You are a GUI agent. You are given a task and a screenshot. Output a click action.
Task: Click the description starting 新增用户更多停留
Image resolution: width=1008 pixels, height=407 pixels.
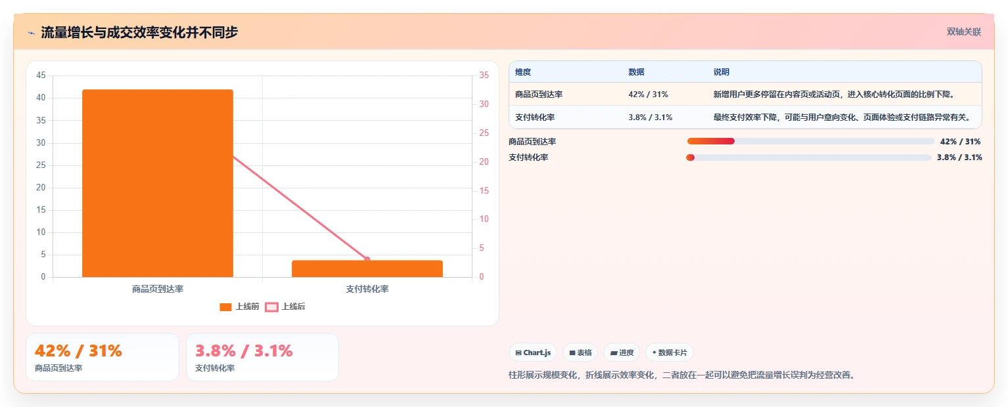click(834, 95)
